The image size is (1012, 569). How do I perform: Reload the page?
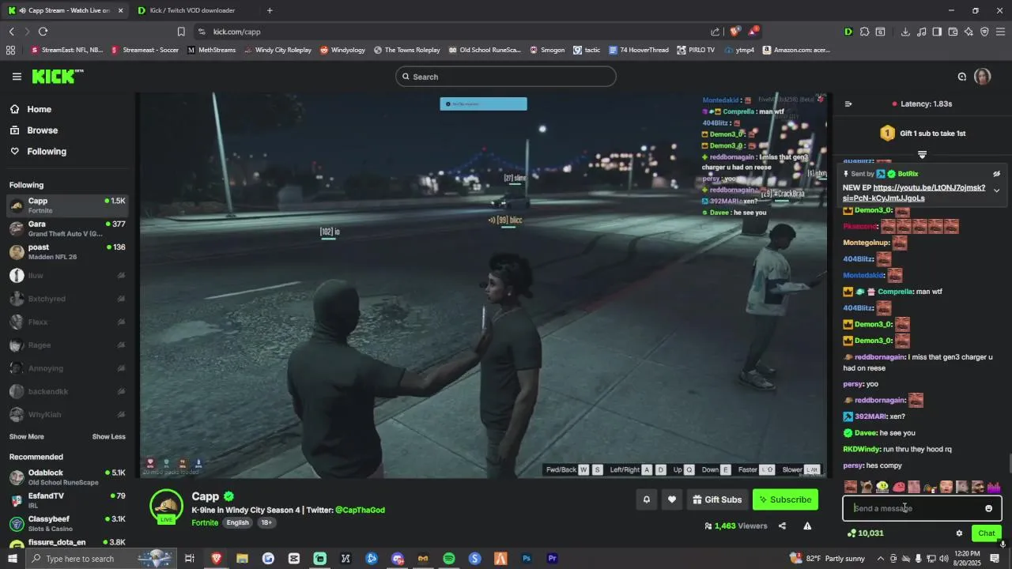coord(43,32)
